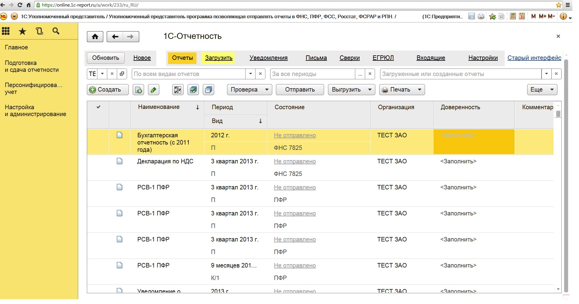Image resolution: width=579 pixels, height=304 pixels.
Task: Switch to the Сверки tab
Action: click(x=350, y=58)
